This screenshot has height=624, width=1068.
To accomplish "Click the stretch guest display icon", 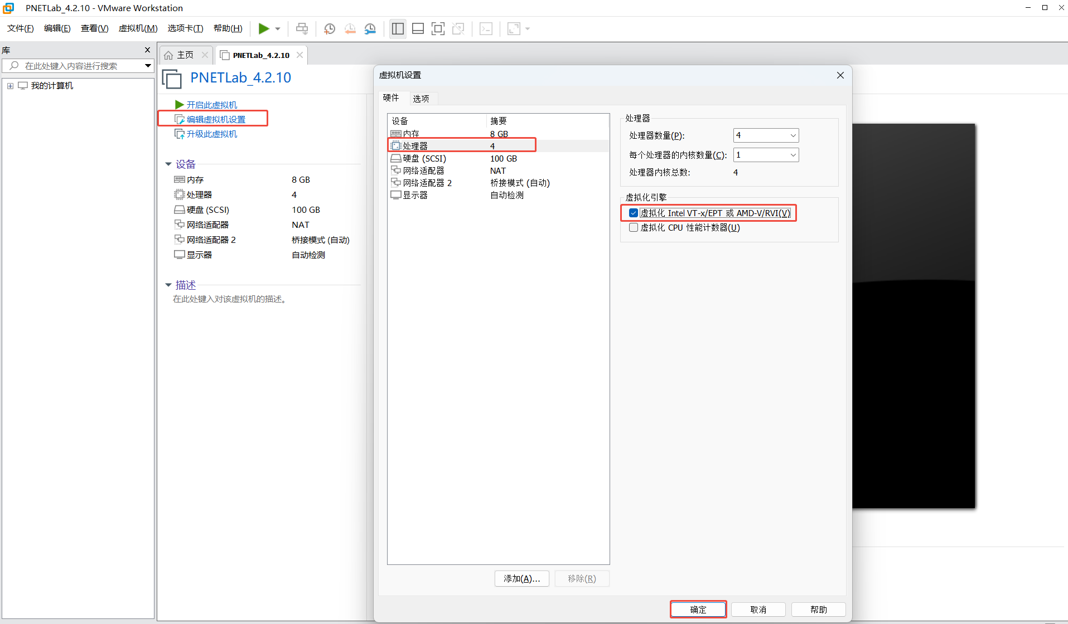I will coord(514,28).
